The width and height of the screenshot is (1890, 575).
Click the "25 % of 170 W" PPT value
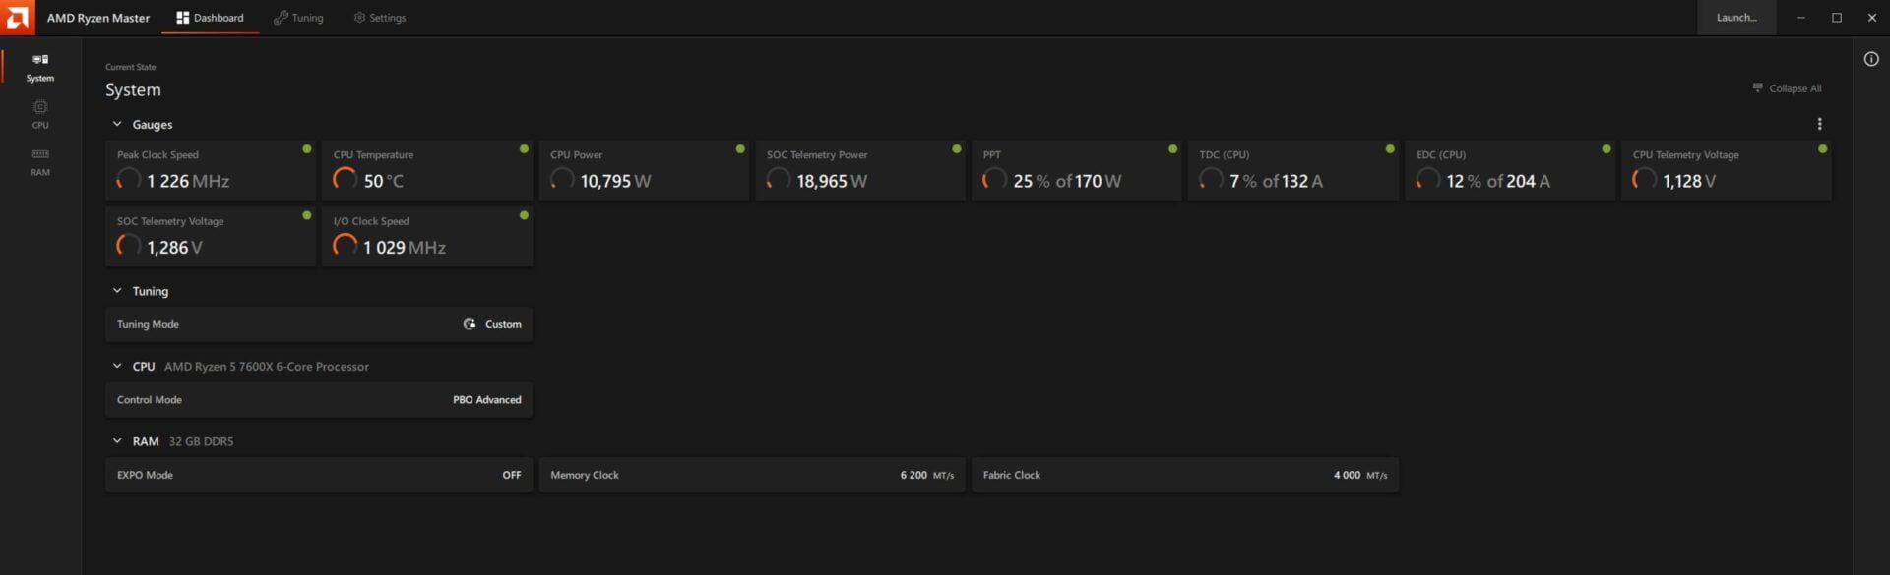[x=1067, y=181]
